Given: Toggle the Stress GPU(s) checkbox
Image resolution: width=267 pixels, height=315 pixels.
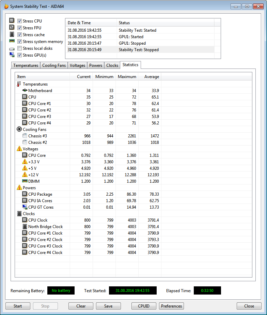Looking at the screenshot, I should (19, 55).
